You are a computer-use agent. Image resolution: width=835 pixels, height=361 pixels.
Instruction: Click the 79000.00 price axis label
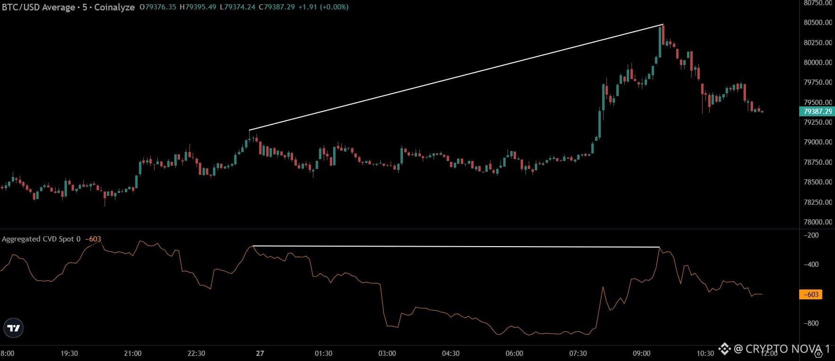(818, 142)
